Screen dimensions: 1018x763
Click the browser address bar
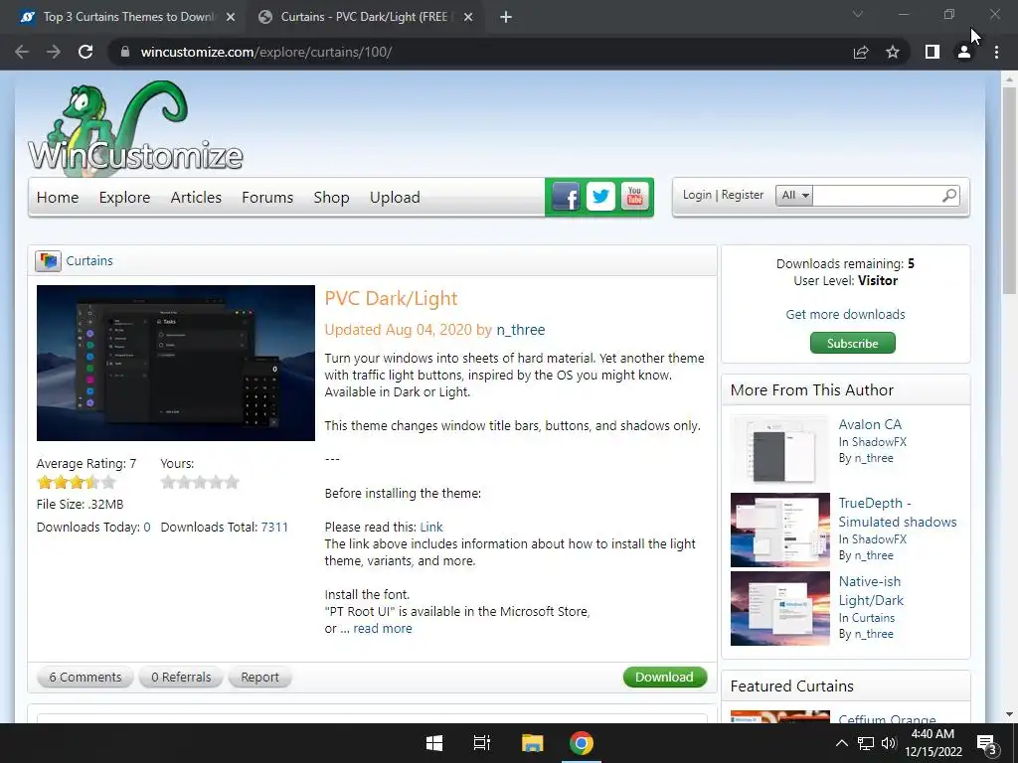pyautogui.click(x=480, y=52)
